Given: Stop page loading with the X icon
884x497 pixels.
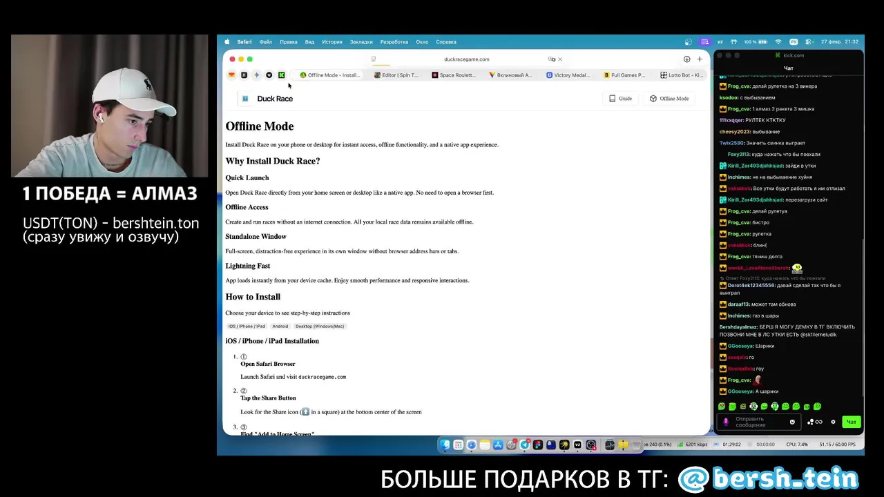Looking at the screenshot, I should (560, 59).
